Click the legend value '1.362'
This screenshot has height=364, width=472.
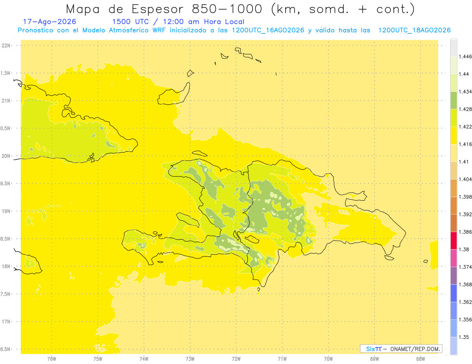(466, 302)
